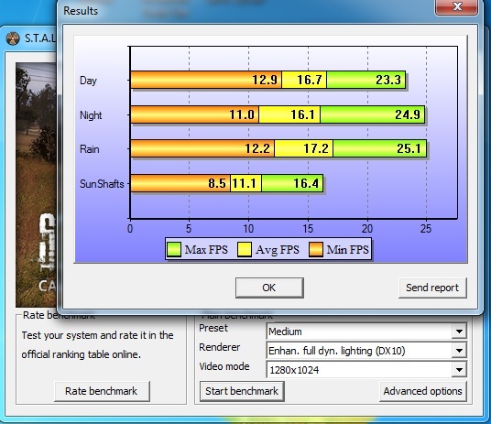Click the SunShafts row label
This screenshot has height=424, width=491.
[x=102, y=184]
